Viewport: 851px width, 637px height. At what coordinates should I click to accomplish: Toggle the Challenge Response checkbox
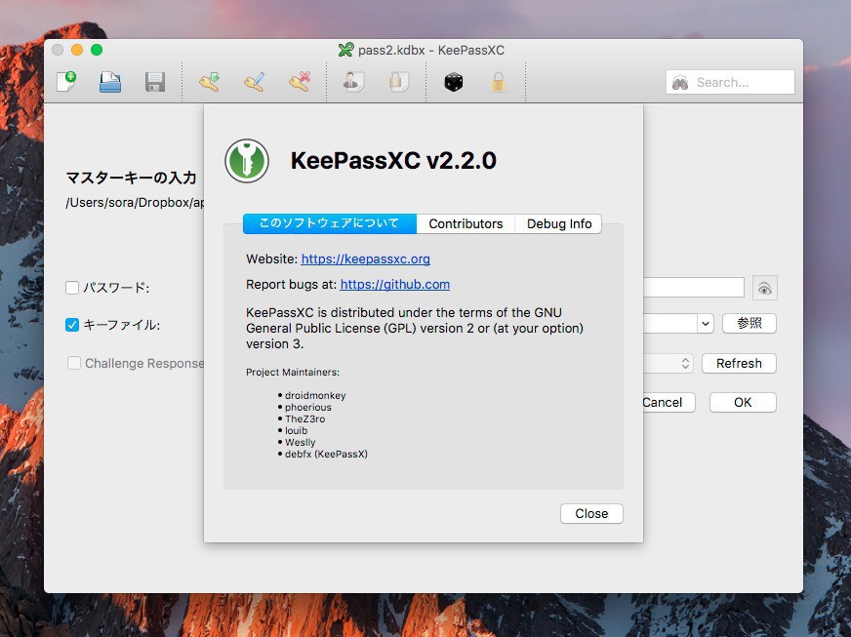point(74,363)
